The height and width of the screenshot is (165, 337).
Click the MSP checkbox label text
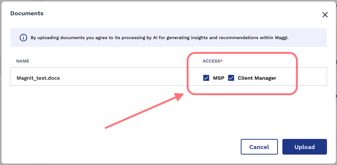tap(218, 78)
